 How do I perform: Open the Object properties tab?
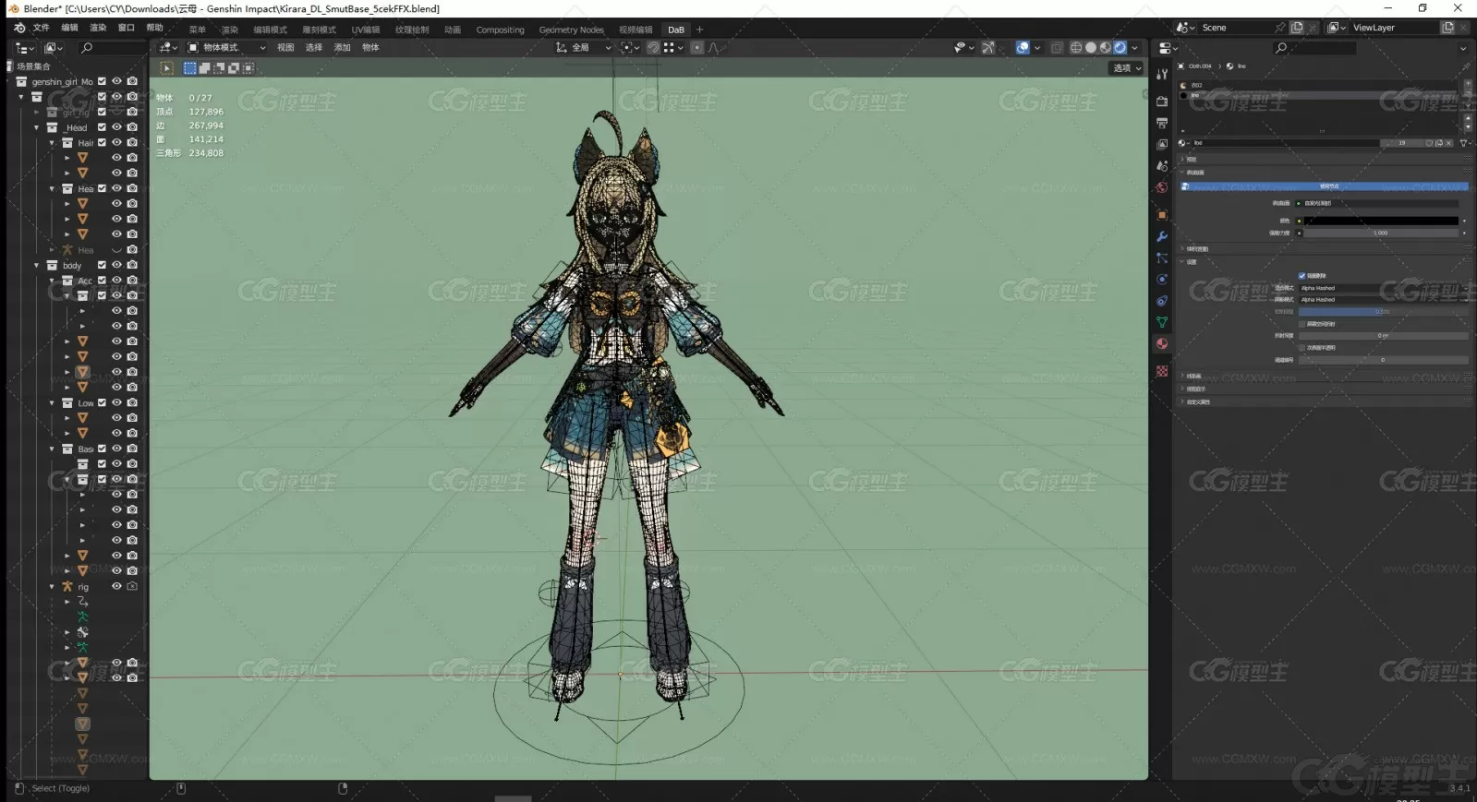[1162, 215]
